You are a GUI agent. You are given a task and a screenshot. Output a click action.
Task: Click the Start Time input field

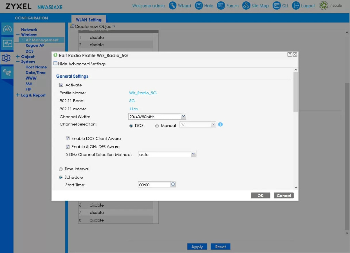[x=154, y=185]
